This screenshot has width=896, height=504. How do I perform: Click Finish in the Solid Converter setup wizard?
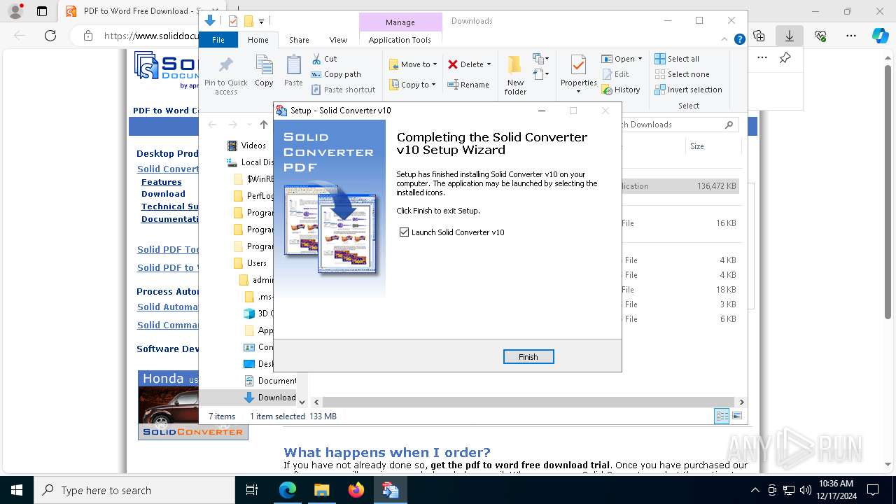tap(528, 357)
